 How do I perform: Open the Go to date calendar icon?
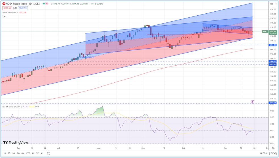pyautogui.click(x=49, y=153)
